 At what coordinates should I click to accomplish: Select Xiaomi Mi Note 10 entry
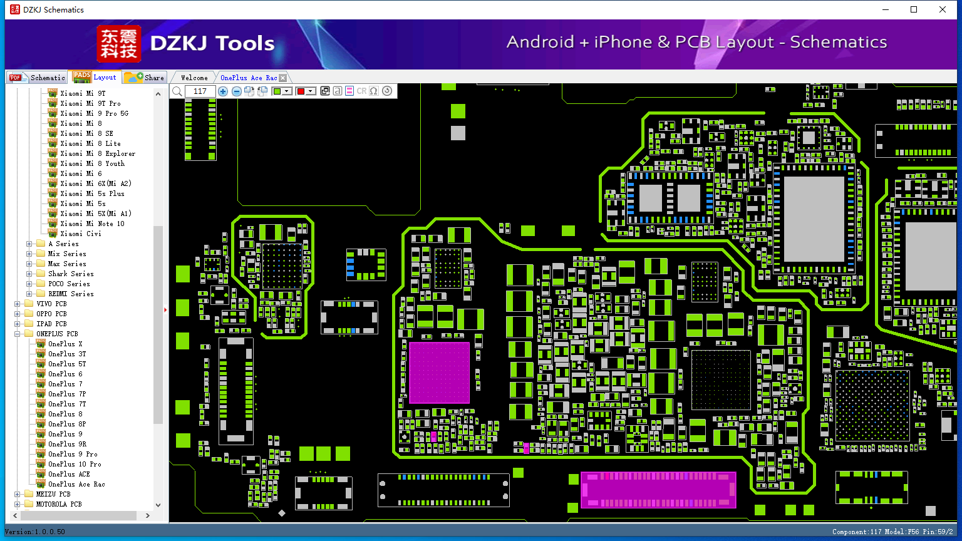92,224
